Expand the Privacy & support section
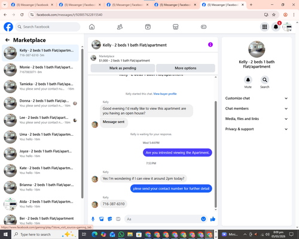Screen dimensions: 299x239 (257, 129)
